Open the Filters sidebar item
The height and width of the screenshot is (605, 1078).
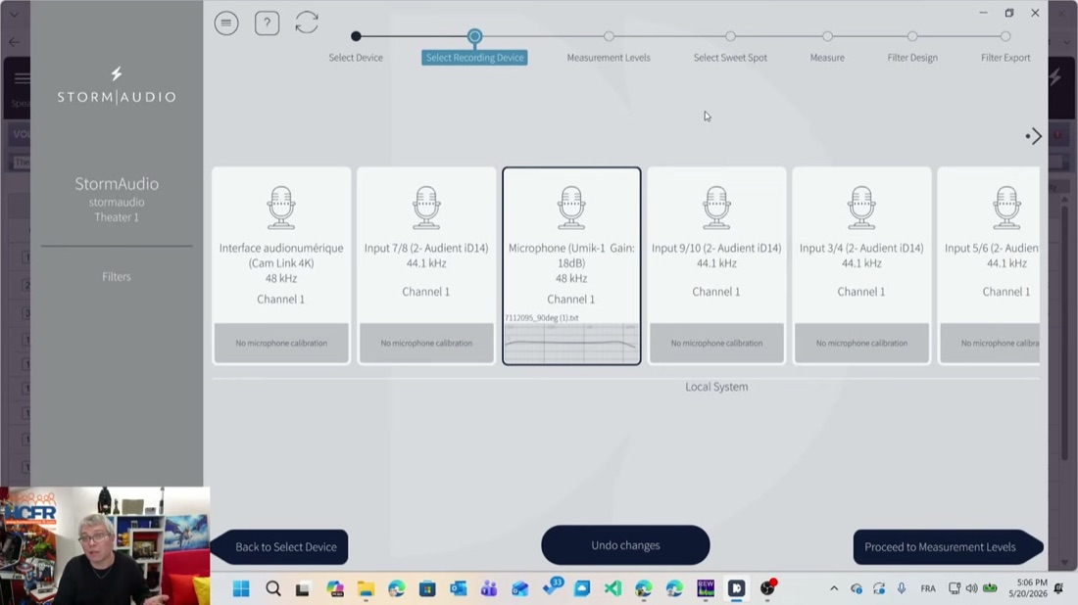click(x=117, y=277)
